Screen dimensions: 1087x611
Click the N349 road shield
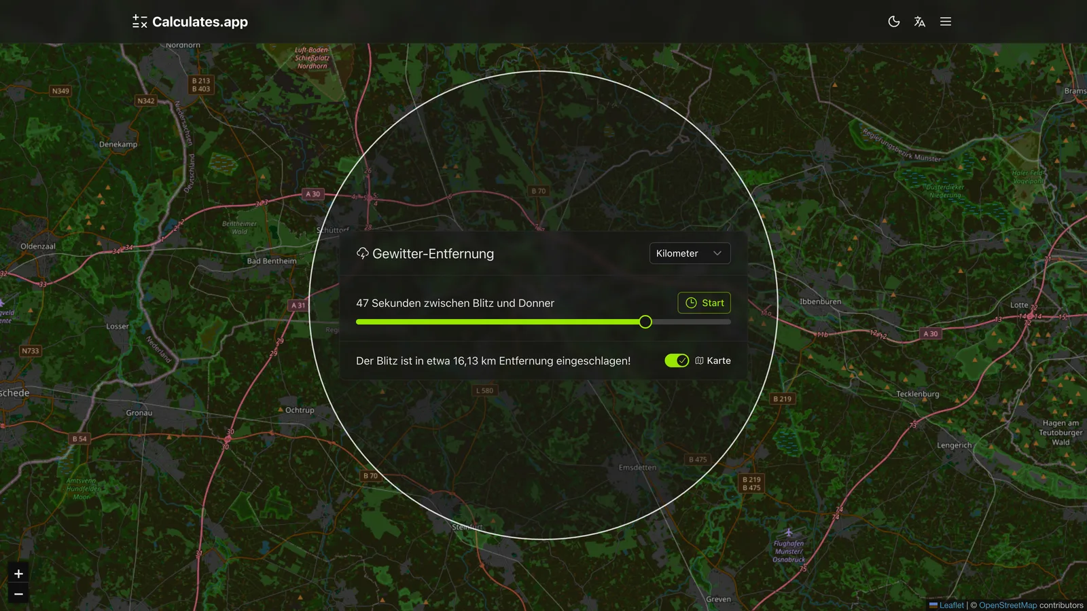click(x=60, y=91)
